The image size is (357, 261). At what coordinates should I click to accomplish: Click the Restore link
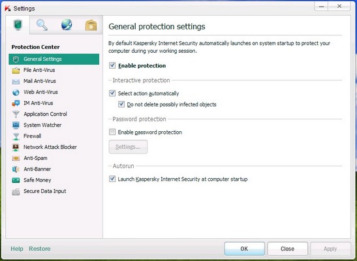(x=40, y=249)
